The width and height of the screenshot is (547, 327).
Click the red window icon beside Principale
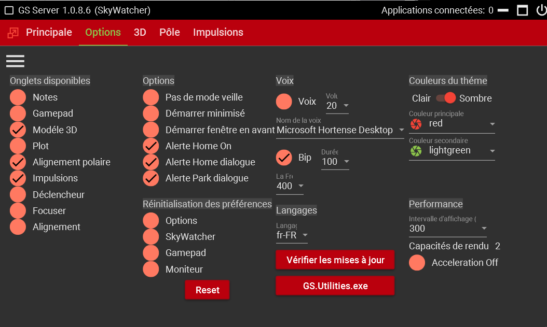(x=13, y=33)
